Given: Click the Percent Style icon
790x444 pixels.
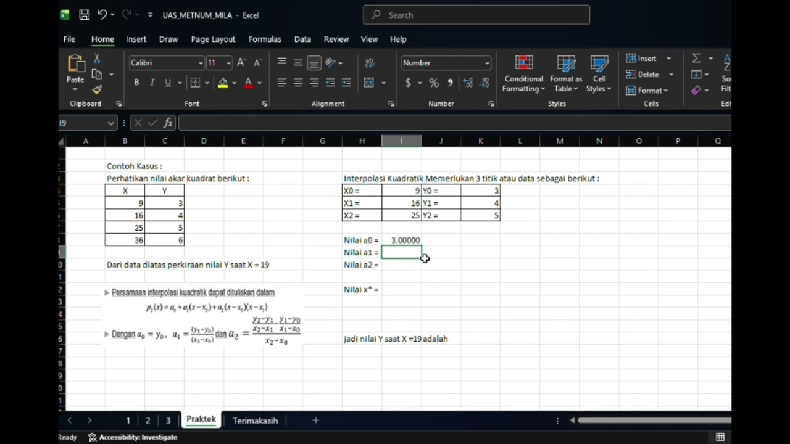Looking at the screenshot, I should tap(434, 83).
